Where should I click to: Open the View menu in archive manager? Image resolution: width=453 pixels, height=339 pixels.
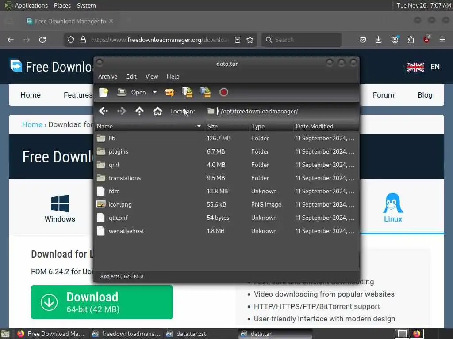[x=152, y=76]
